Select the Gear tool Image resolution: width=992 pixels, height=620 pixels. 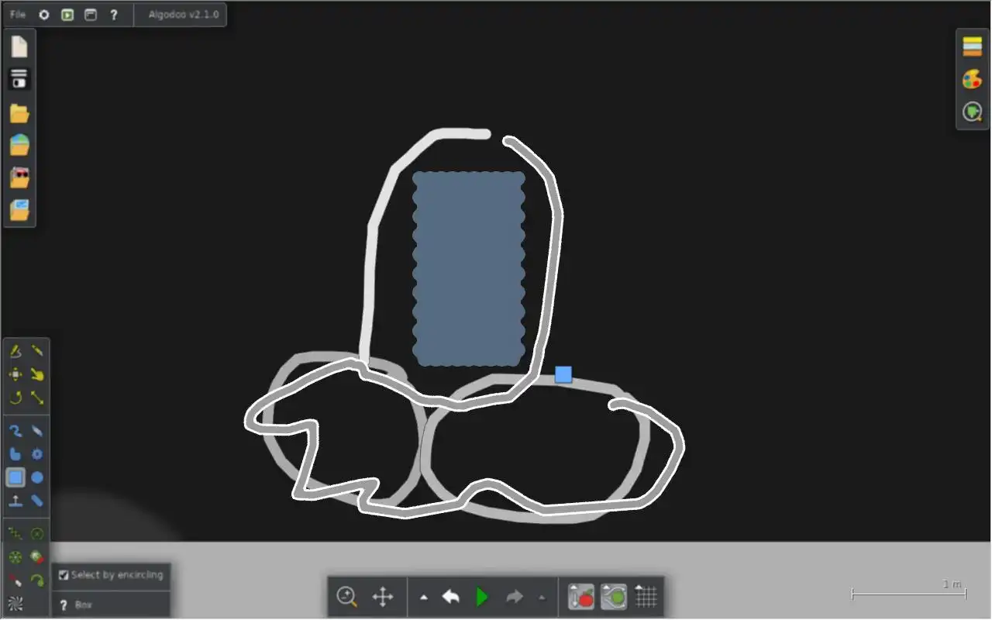click(x=37, y=454)
